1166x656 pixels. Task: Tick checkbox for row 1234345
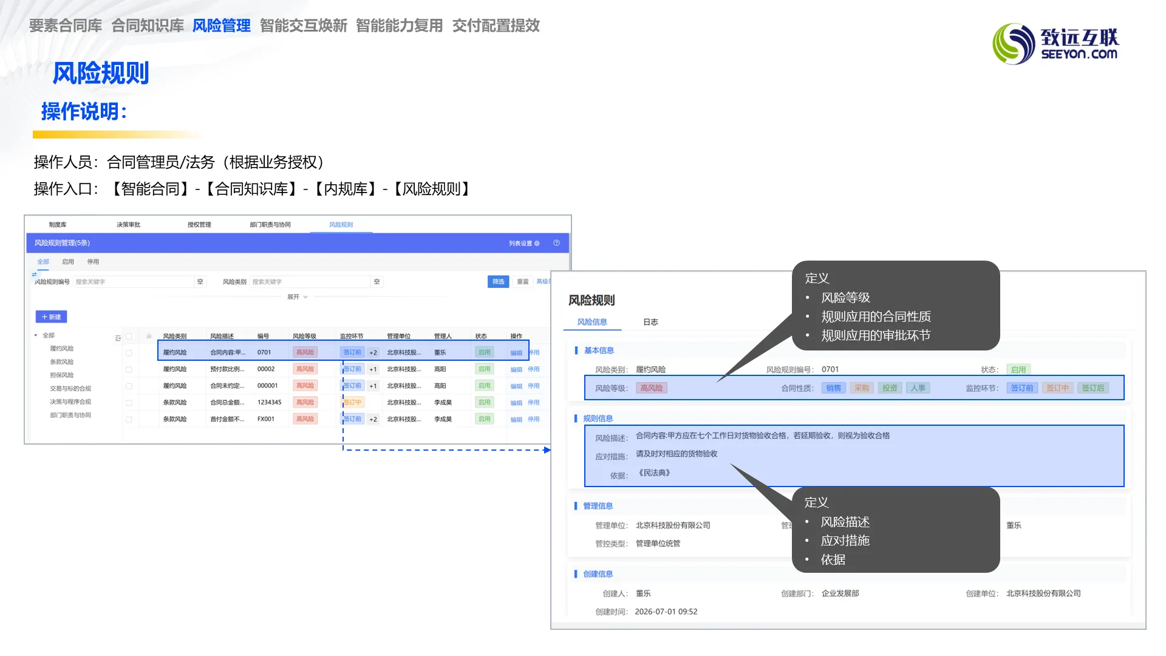129,403
